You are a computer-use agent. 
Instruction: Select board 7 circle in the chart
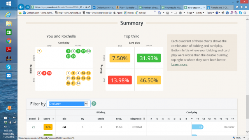(x=39, y=51)
